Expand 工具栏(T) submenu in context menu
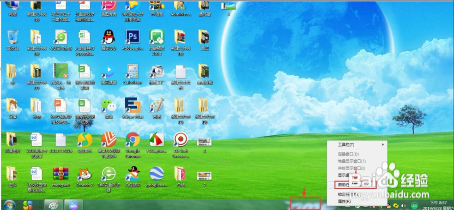 [357, 144]
